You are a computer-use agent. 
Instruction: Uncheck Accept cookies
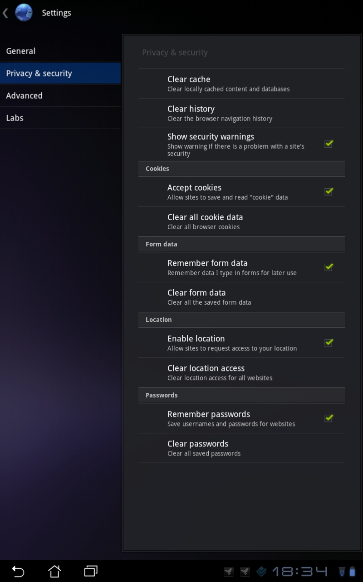pos(329,191)
